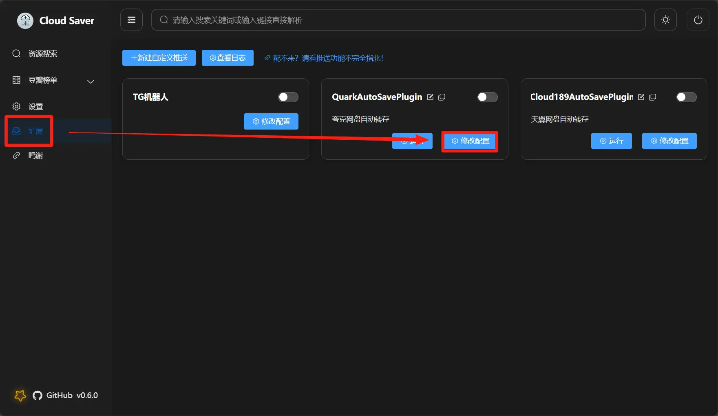718x416 pixels.
Task: Focus the search keyword input field
Action: point(400,20)
